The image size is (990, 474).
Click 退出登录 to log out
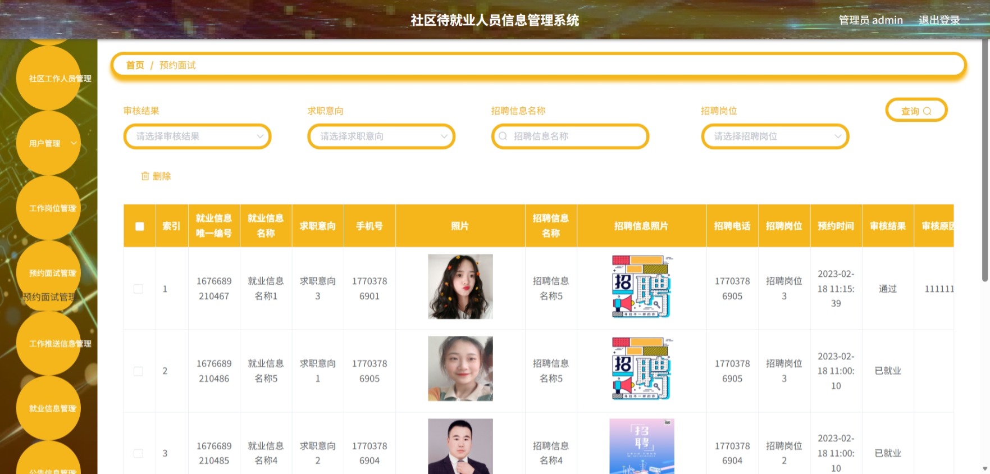[x=939, y=20]
